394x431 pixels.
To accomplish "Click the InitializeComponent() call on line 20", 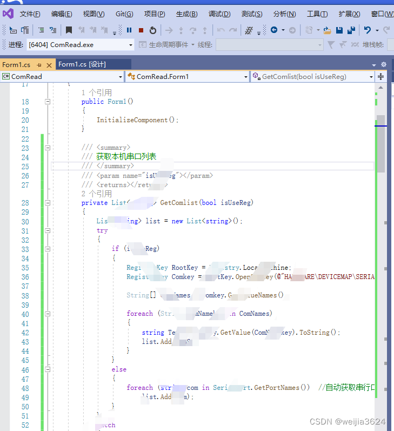I will tap(137, 120).
